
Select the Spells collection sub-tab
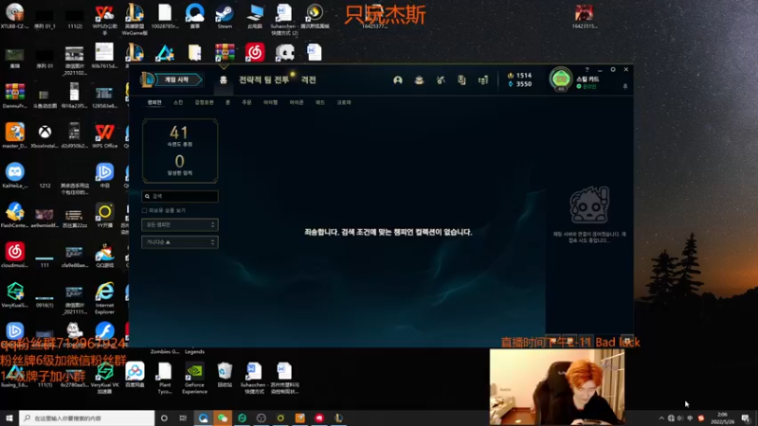click(246, 102)
